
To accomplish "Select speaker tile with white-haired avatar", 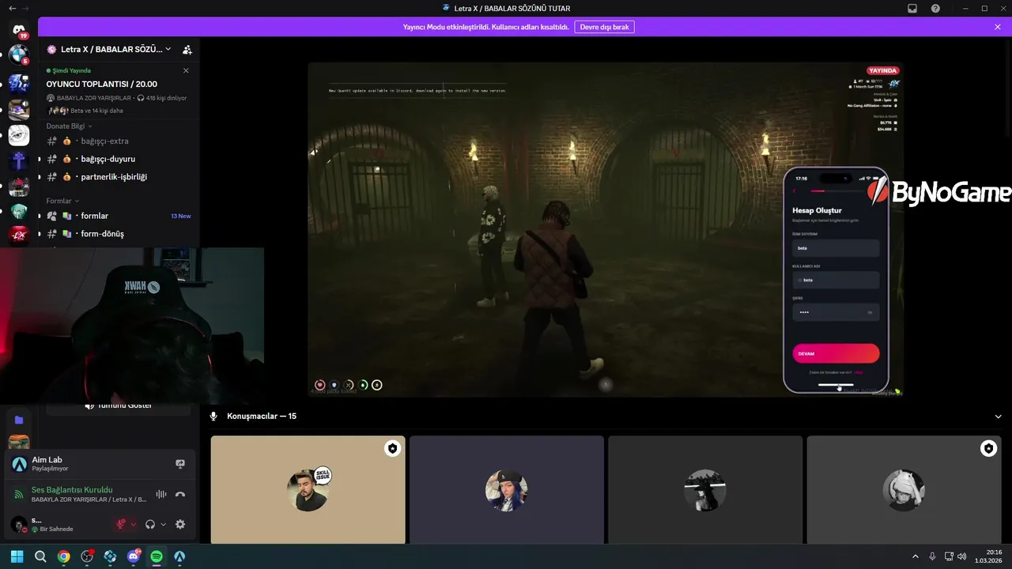I will click(904, 490).
